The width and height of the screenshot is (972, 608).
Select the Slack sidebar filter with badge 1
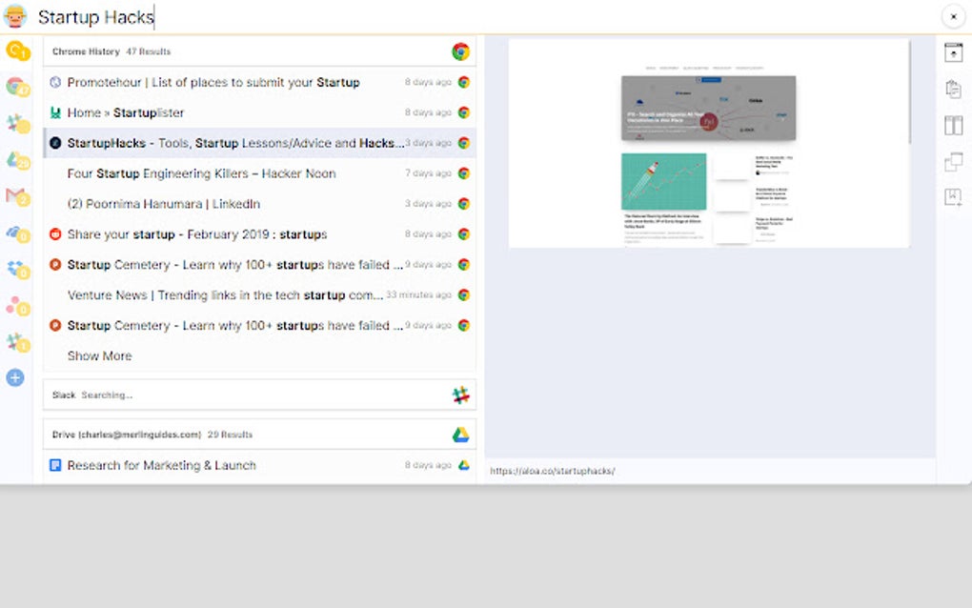pyautogui.click(x=17, y=341)
